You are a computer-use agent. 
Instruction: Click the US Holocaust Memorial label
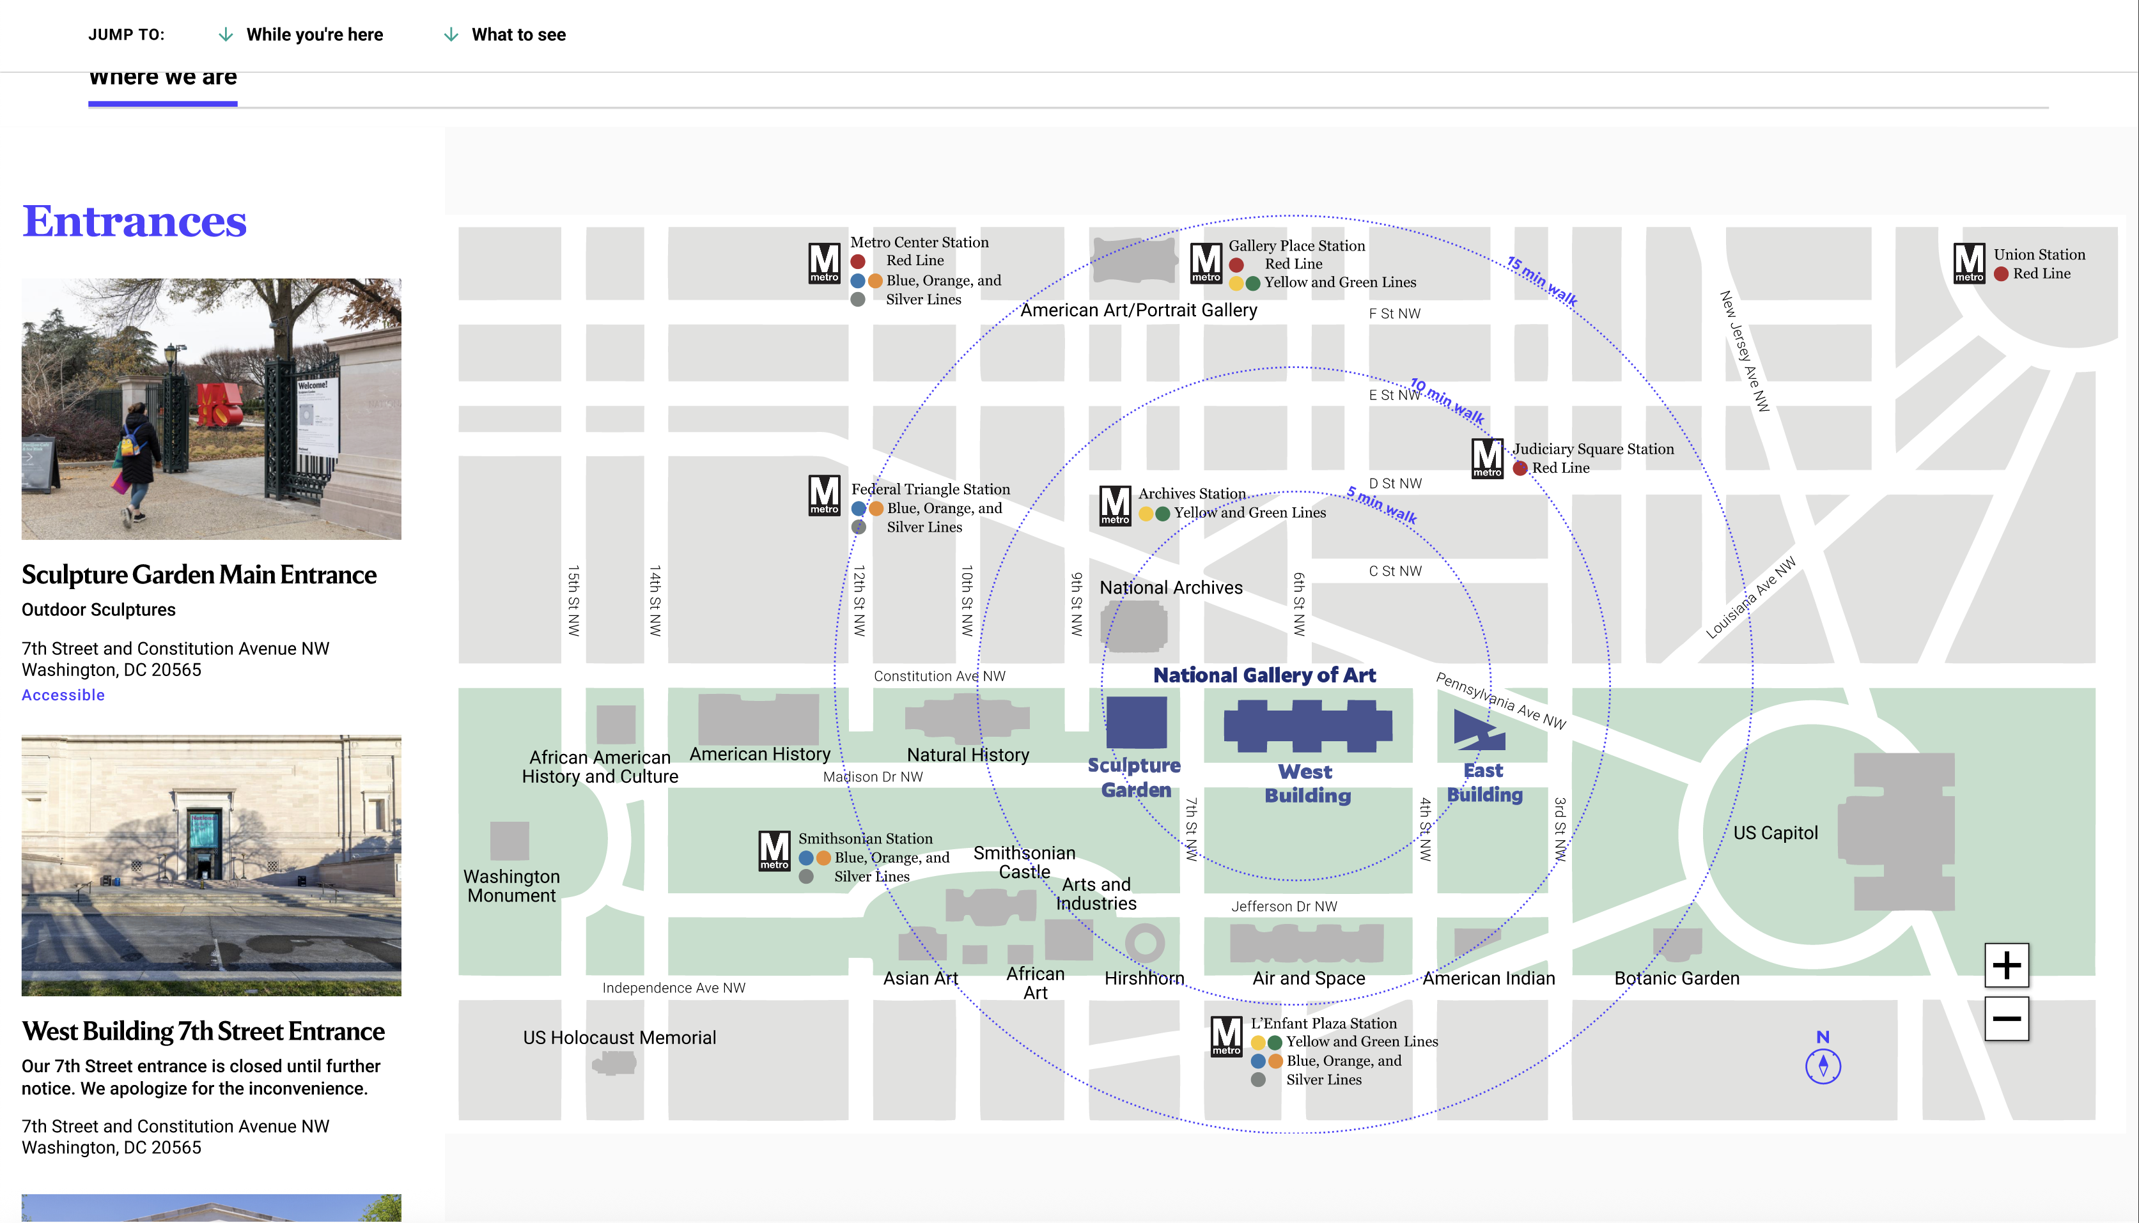point(619,1037)
